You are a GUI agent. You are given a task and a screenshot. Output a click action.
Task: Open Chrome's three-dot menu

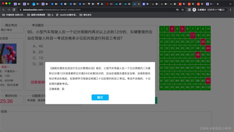click(x=230, y=10)
